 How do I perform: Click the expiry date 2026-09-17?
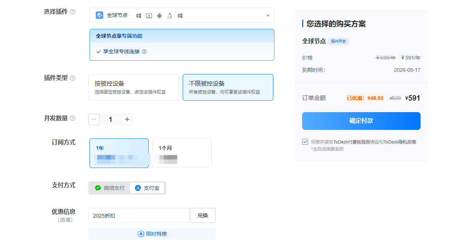click(407, 70)
